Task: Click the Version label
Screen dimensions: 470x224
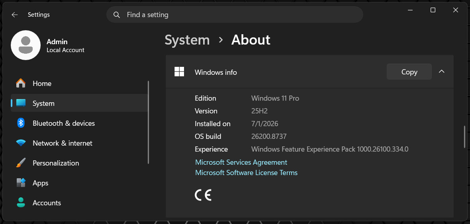Action: [206, 111]
